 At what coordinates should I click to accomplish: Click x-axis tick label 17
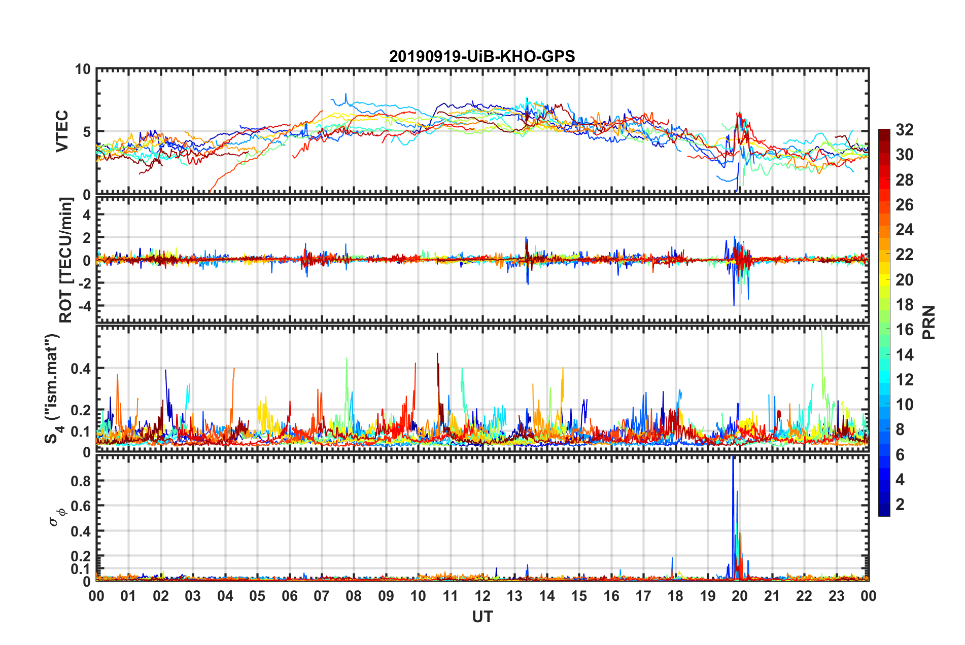click(x=643, y=596)
